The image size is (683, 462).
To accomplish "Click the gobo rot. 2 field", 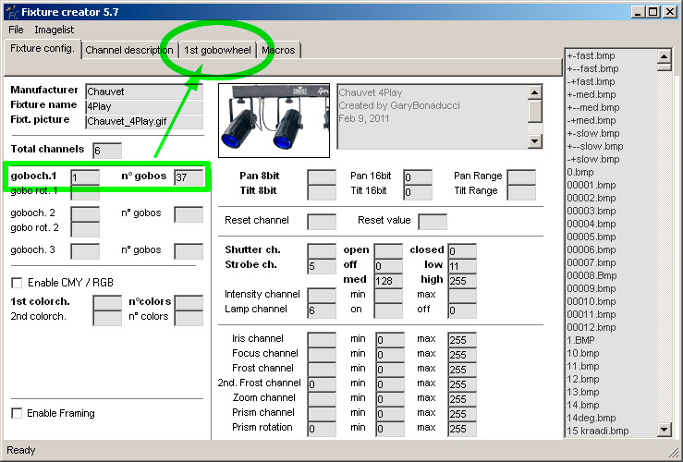I will [x=85, y=229].
